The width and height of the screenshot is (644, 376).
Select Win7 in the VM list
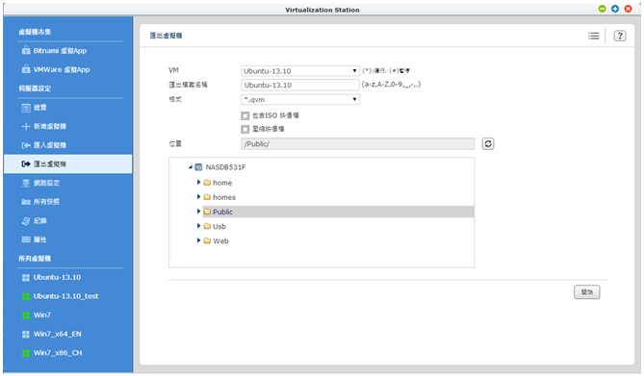(42, 315)
